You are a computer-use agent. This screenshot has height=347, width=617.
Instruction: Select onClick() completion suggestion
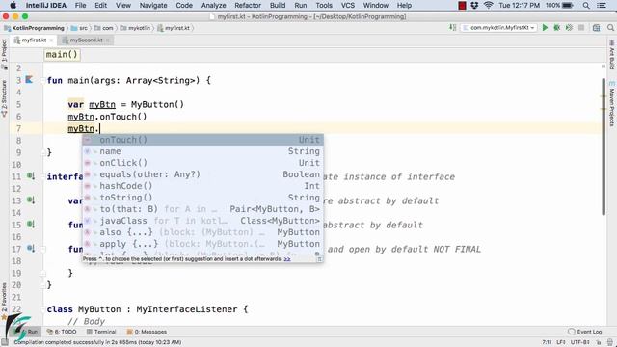coord(202,163)
